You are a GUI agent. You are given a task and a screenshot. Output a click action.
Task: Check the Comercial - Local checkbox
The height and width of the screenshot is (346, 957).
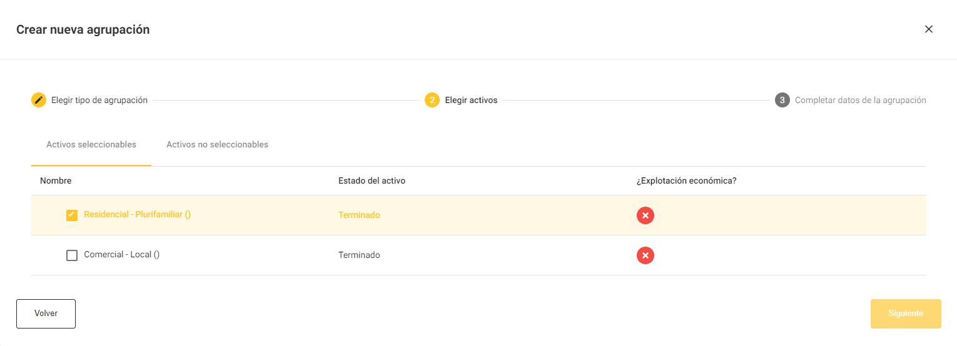tap(72, 255)
